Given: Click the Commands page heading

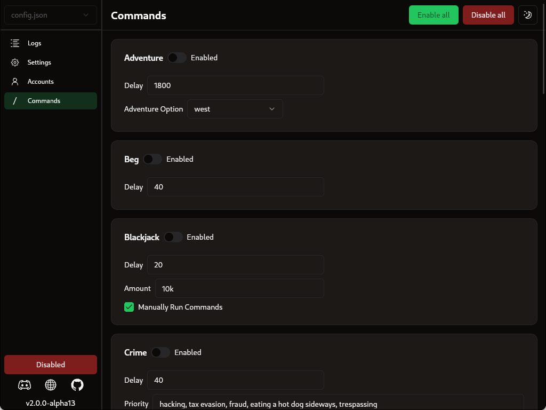Looking at the screenshot, I should click(x=139, y=15).
